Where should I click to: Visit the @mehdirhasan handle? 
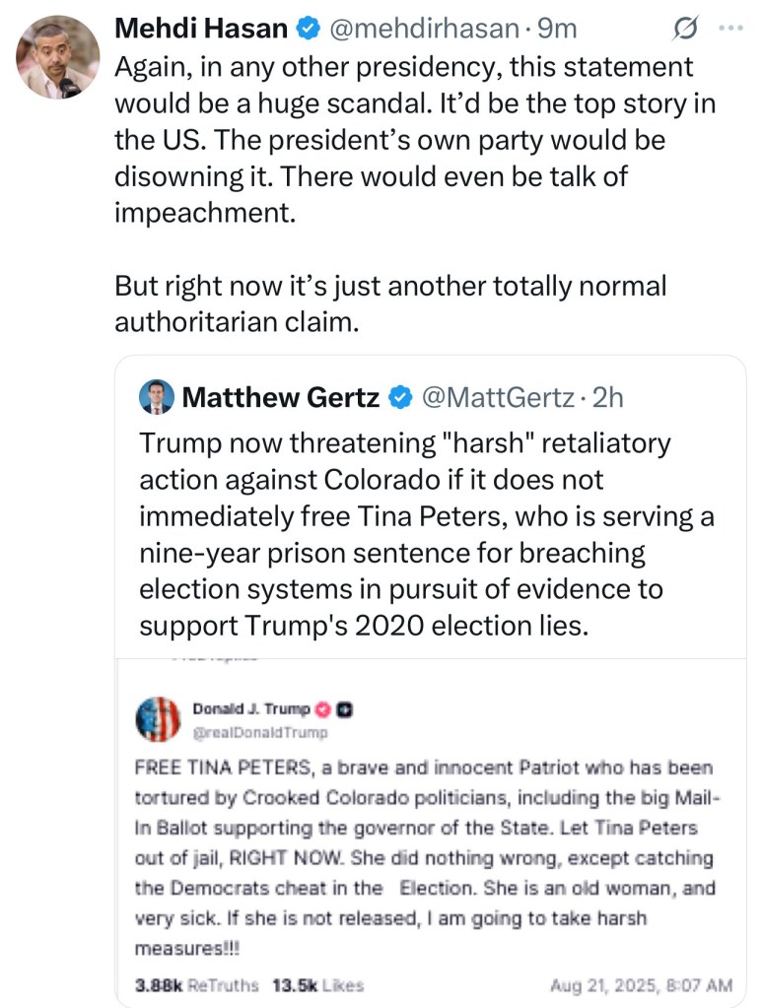(x=424, y=30)
